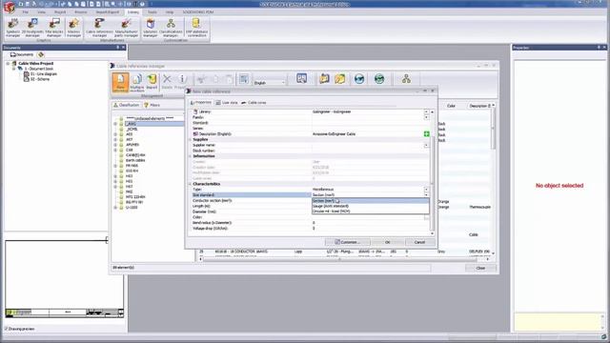Click Import icon in Cable references manager
The width and height of the screenshot is (610, 343).
152,82
